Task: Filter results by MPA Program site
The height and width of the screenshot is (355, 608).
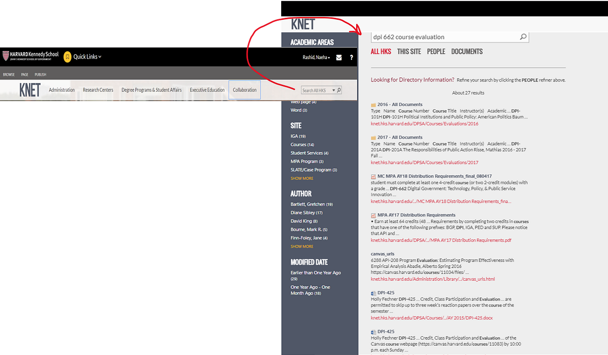Action: 307,161
